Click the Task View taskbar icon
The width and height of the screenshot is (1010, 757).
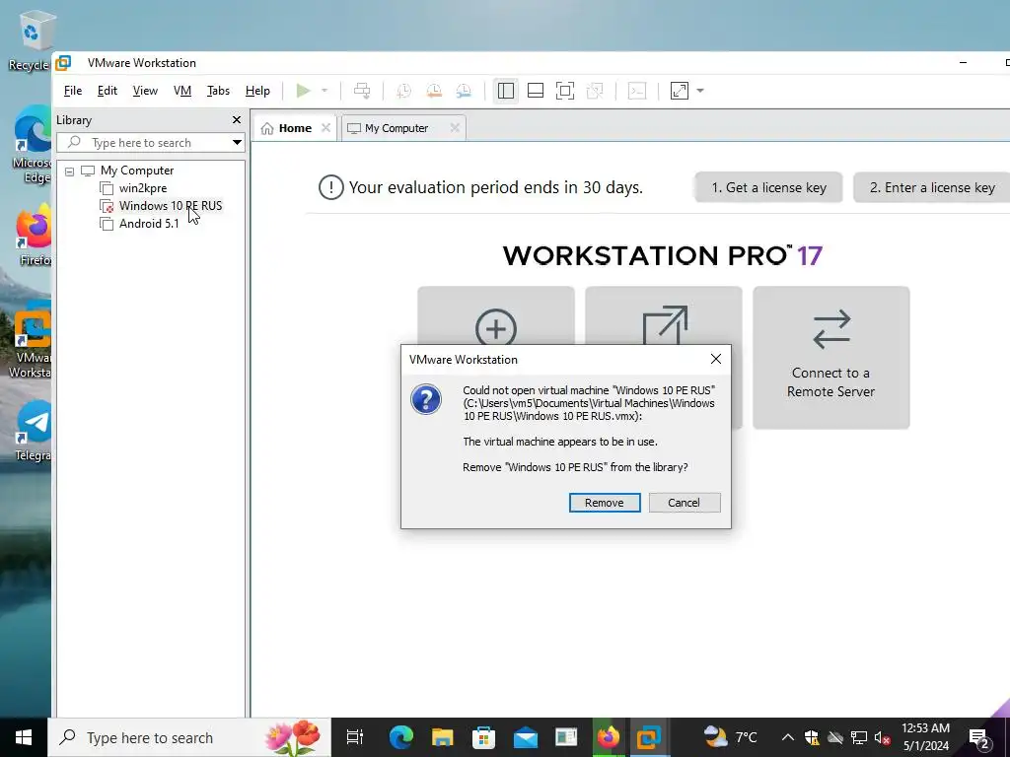click(355, 737)
